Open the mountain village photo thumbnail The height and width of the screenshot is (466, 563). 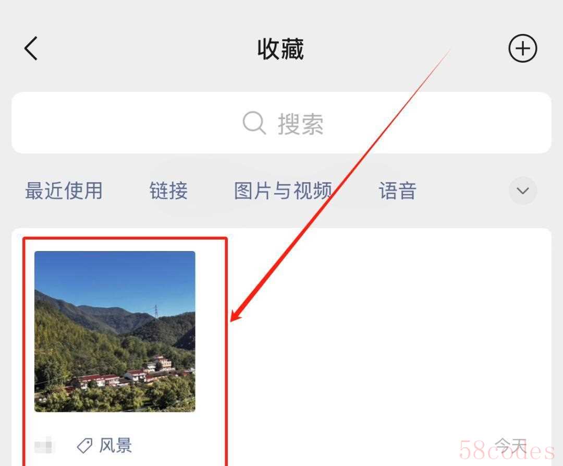pyautogui.click(x=115, y=331)
